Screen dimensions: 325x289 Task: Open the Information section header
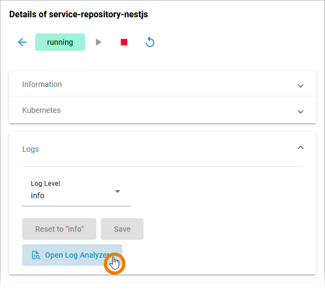click(x=42, y=84)
